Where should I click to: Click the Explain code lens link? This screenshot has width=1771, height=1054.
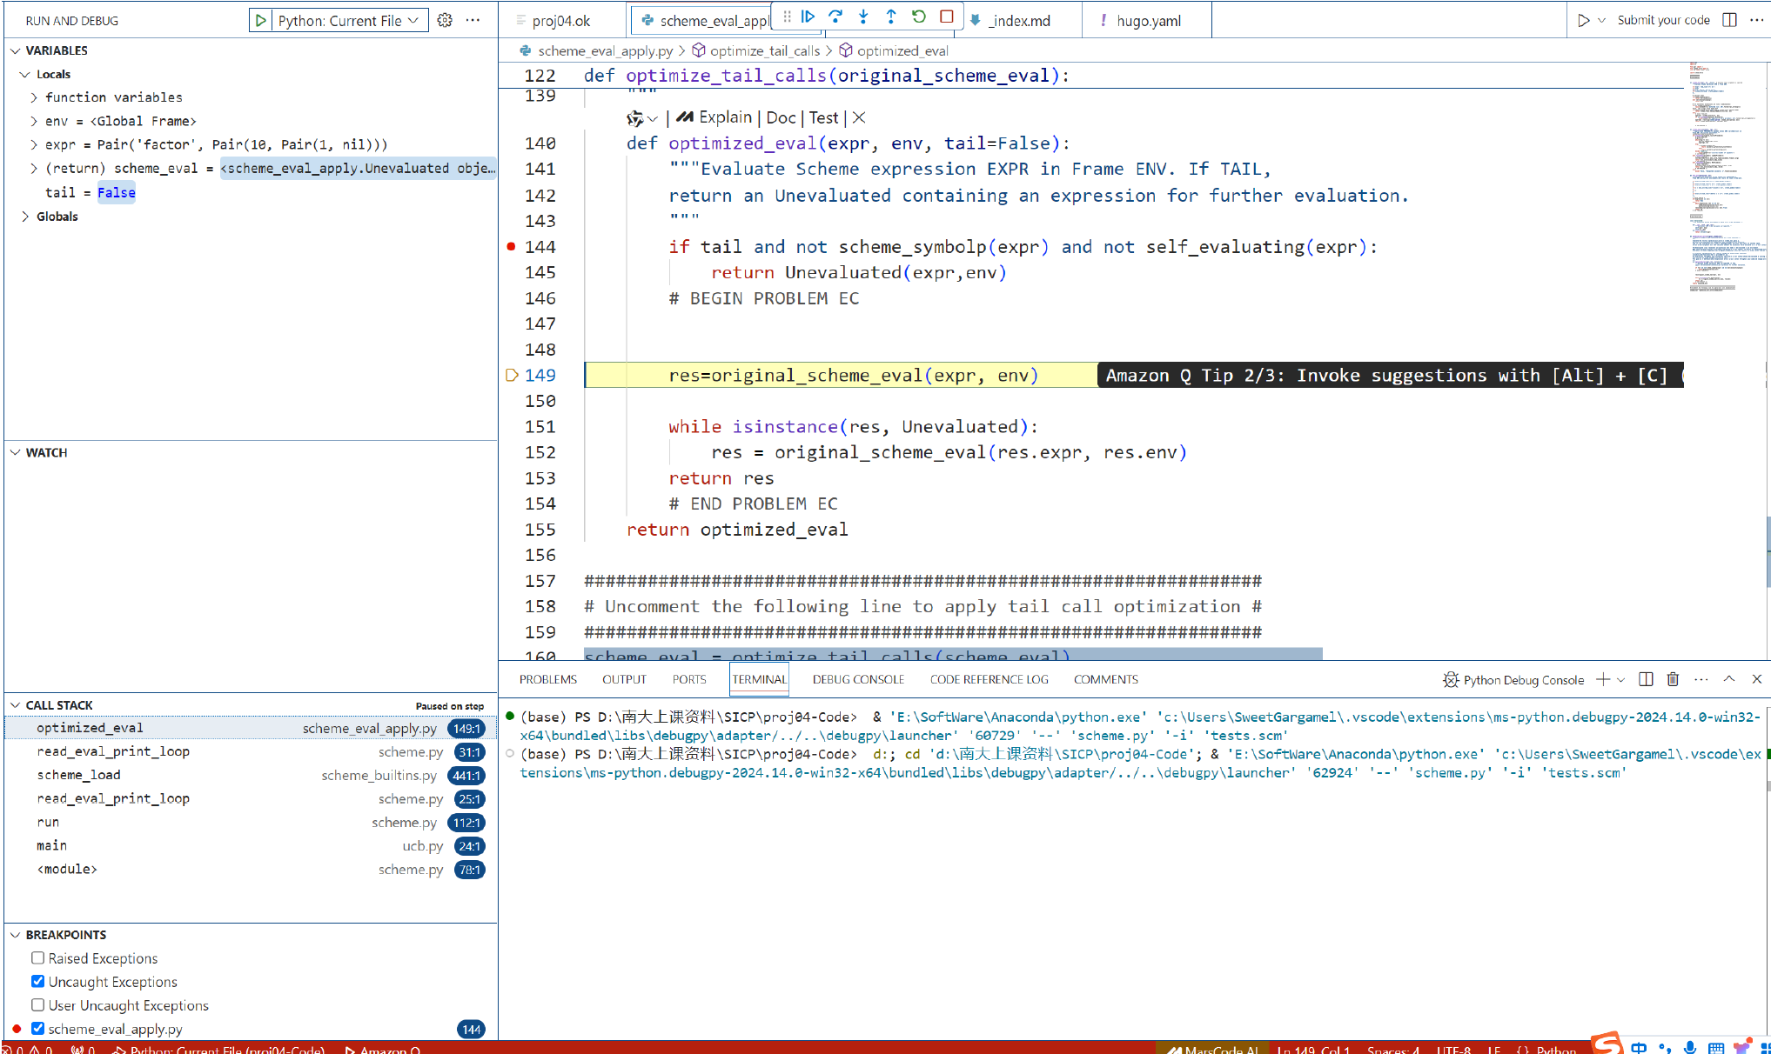pyautogui.click(x=724, y=117)
